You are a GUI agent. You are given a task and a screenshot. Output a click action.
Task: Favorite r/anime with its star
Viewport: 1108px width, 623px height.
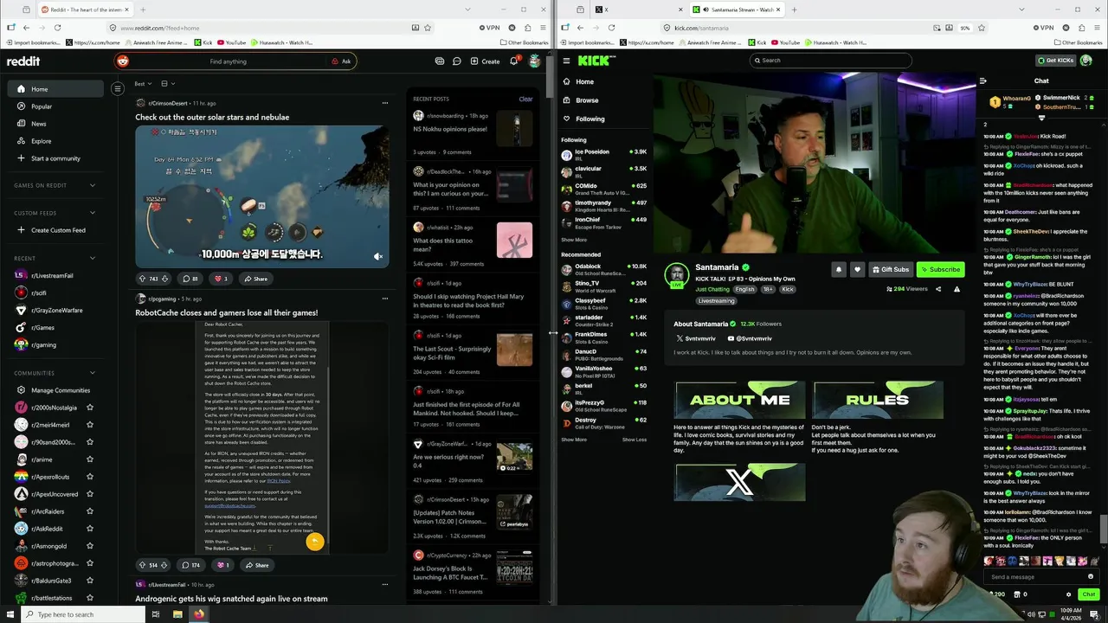coord(89,459)
